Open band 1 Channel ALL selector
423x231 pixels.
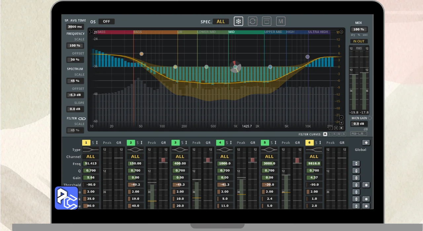[x=91, y=157]
